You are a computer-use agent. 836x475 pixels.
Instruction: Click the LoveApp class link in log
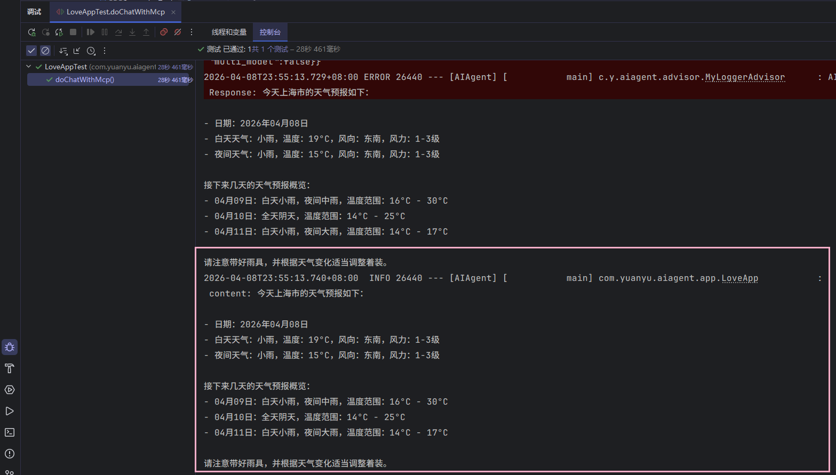739,278
